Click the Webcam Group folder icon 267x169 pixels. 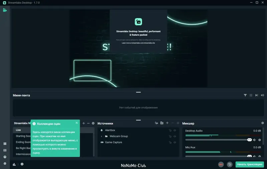[106, 136]
